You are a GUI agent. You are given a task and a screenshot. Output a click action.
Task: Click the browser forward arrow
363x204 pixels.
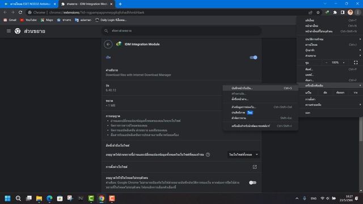point(12,12)
